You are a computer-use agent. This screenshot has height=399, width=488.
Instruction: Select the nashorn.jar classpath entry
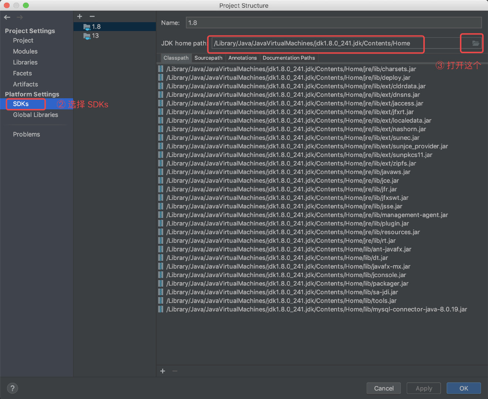pyautogui.click(x=296, y=129)
